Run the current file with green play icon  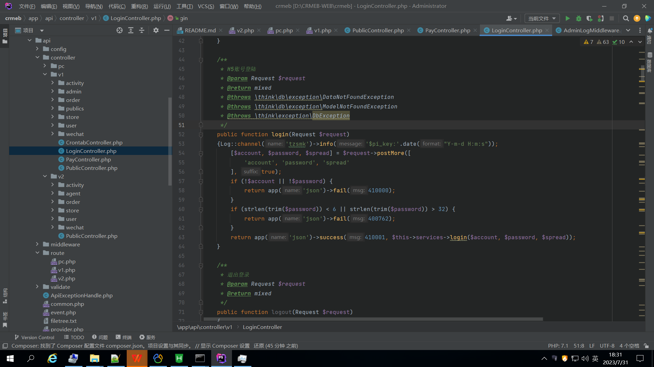(567, 18)
